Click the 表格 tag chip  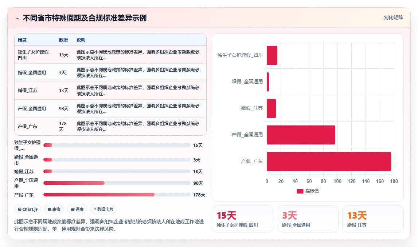coord(54,209)
